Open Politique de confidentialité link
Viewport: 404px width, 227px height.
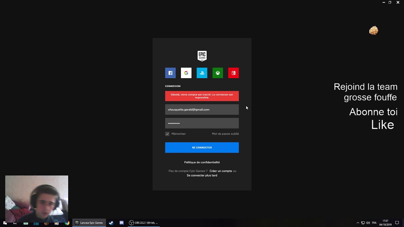[202, 162]
